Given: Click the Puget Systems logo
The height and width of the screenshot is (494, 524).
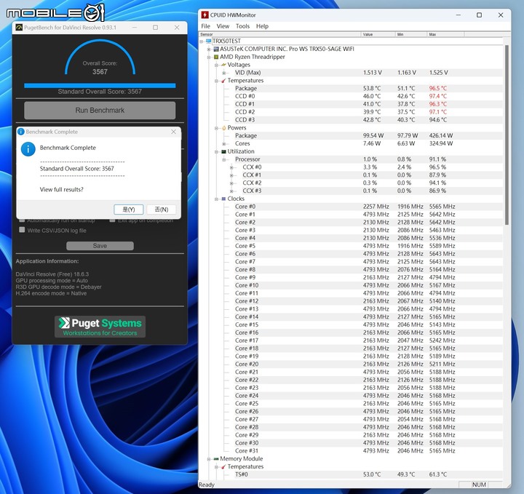Looking at the screenshot, I should point(100,327).
